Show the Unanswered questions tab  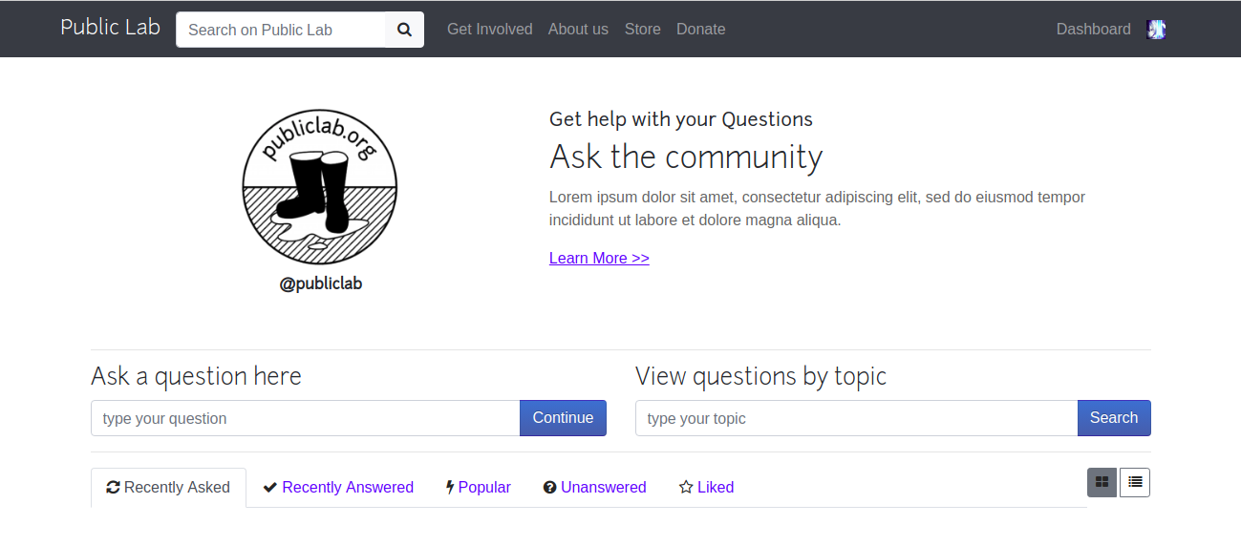pos(594,488)
